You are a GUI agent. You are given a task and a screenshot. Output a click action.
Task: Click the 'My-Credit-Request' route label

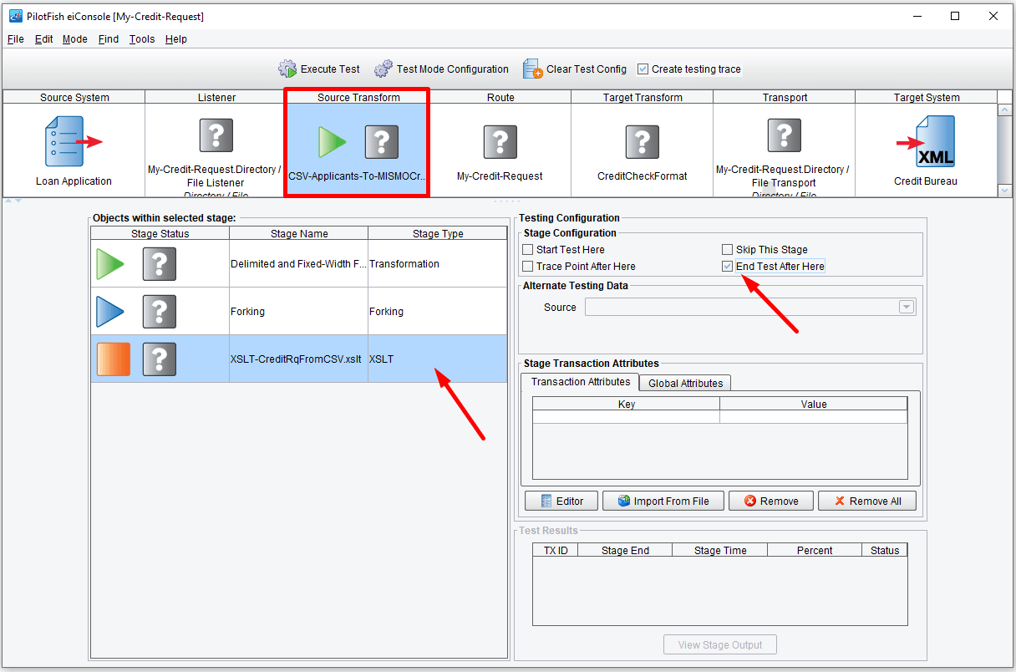pyautogui.click(x=500, y=176)
